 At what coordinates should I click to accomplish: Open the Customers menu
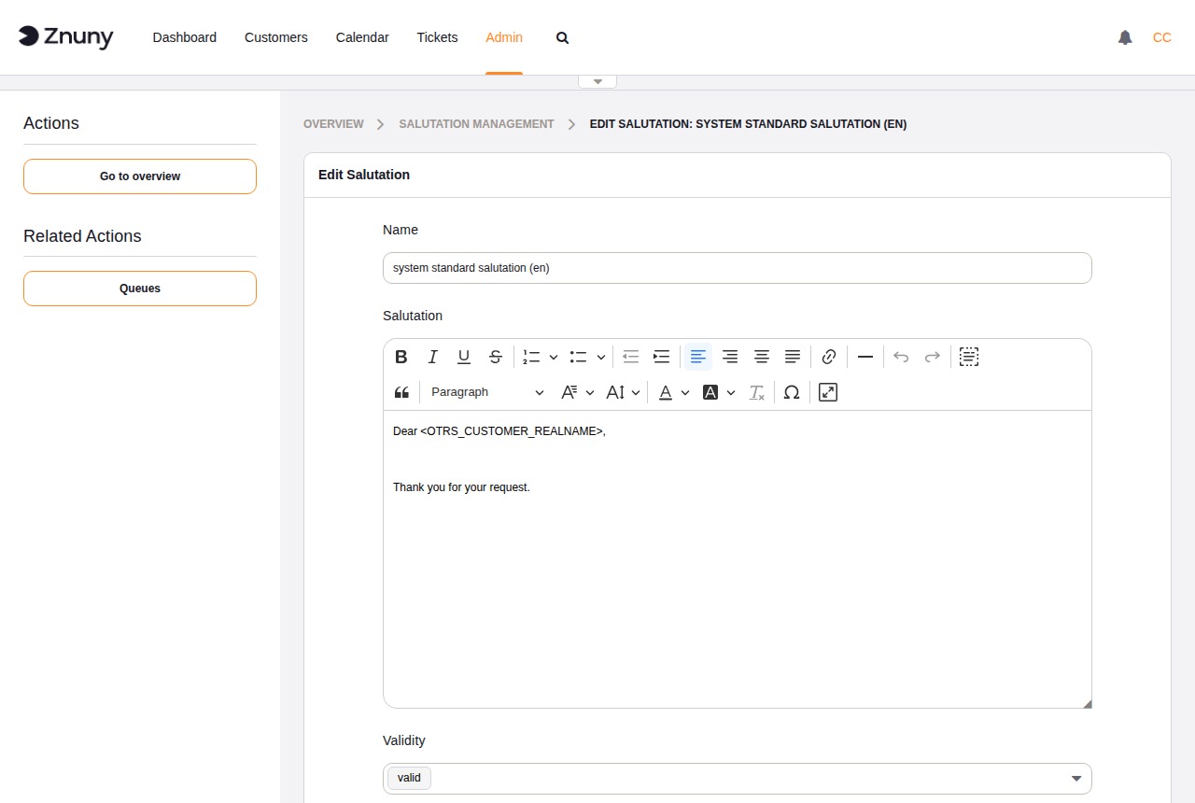(x=276, y=37)
